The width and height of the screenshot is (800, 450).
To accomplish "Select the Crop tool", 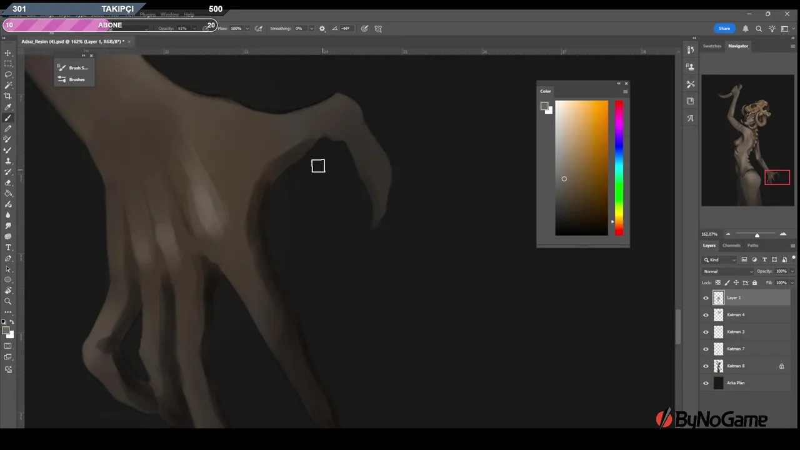I will tap(8, 96).
